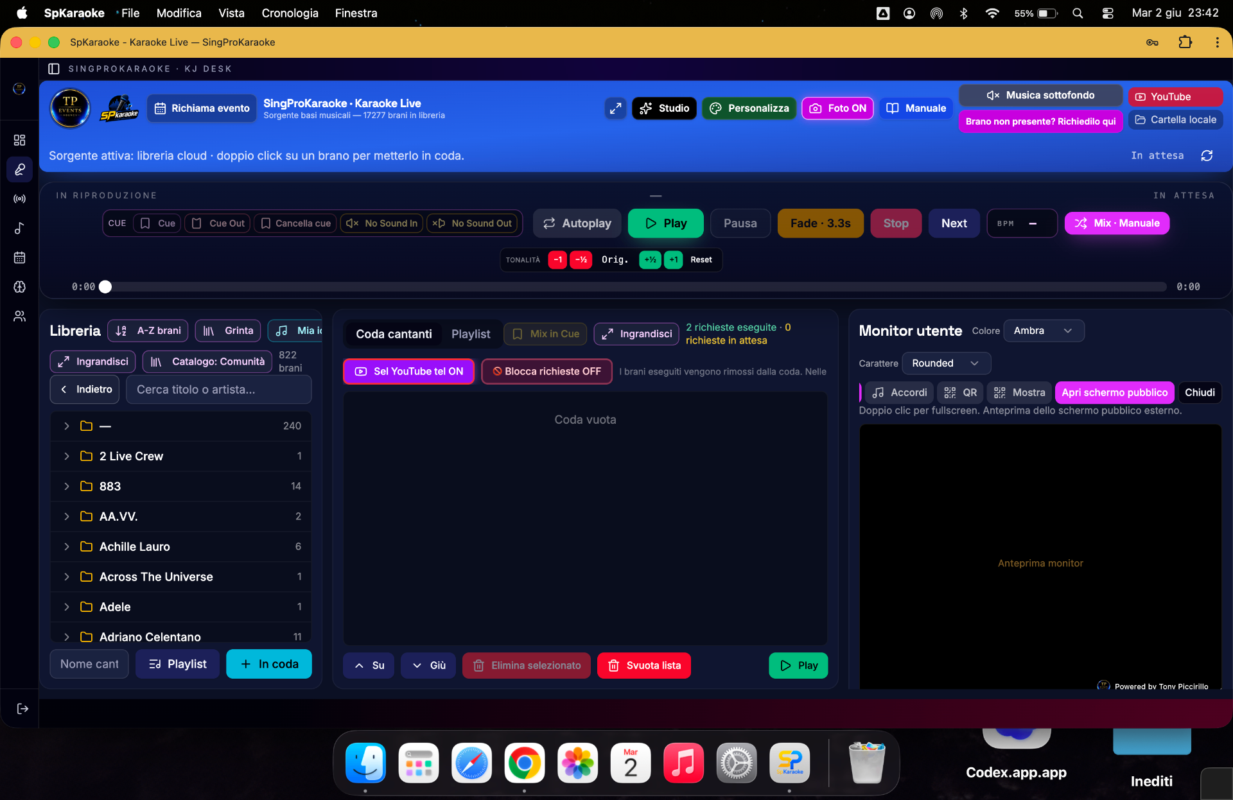
Task: Open Spotlight search in the menu bar
Action: pyautogui.click(x=1078, y=13)
